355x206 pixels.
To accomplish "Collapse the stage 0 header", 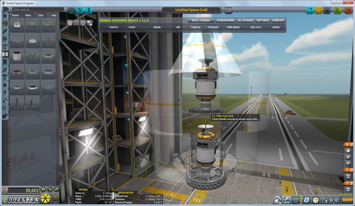I will tap(348, 144).
